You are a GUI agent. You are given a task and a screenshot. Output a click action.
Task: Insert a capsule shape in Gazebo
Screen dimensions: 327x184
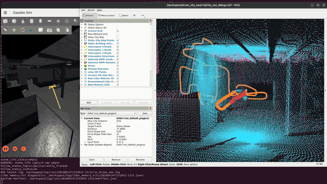(x=40, y=21)
